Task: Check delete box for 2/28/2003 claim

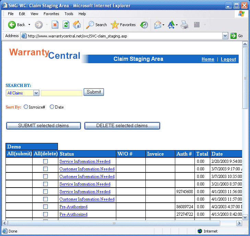Action: pos(46,161)
